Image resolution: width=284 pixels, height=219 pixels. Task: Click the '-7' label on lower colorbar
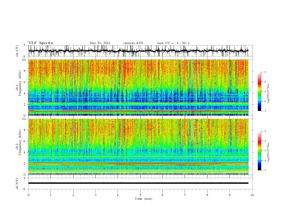(264, 170)
